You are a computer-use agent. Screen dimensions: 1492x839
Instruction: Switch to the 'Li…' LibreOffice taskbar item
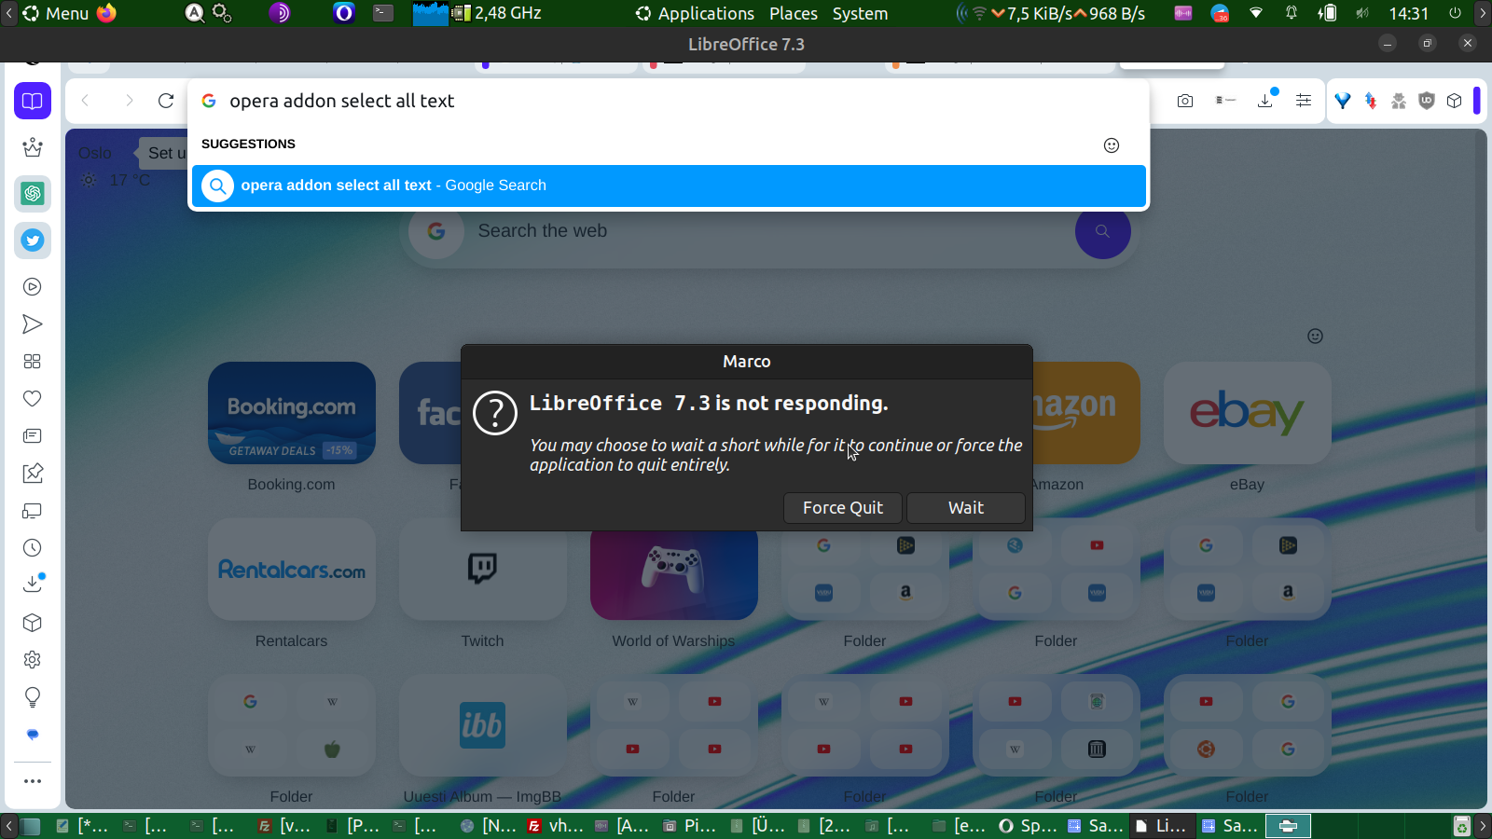pyautogui.click(x=1161, y=826)
